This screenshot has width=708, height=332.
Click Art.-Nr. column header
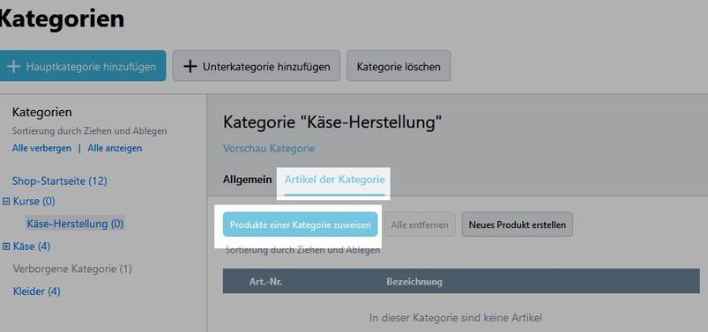(266, 282)
